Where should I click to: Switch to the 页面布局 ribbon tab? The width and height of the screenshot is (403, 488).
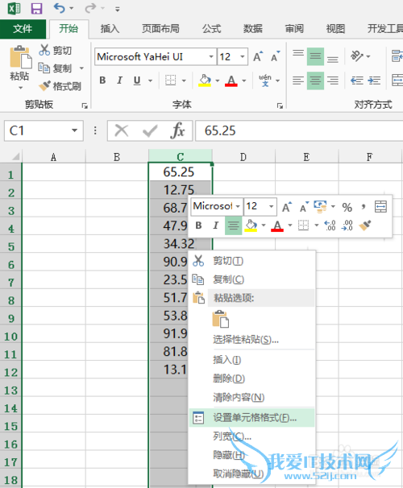[160, 29]
